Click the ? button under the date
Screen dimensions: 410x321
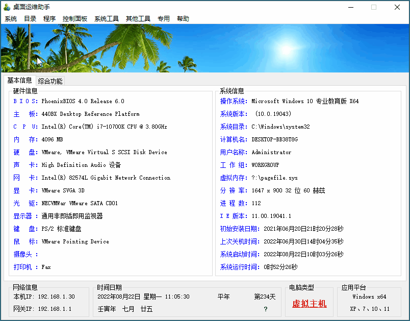(265, 308)
